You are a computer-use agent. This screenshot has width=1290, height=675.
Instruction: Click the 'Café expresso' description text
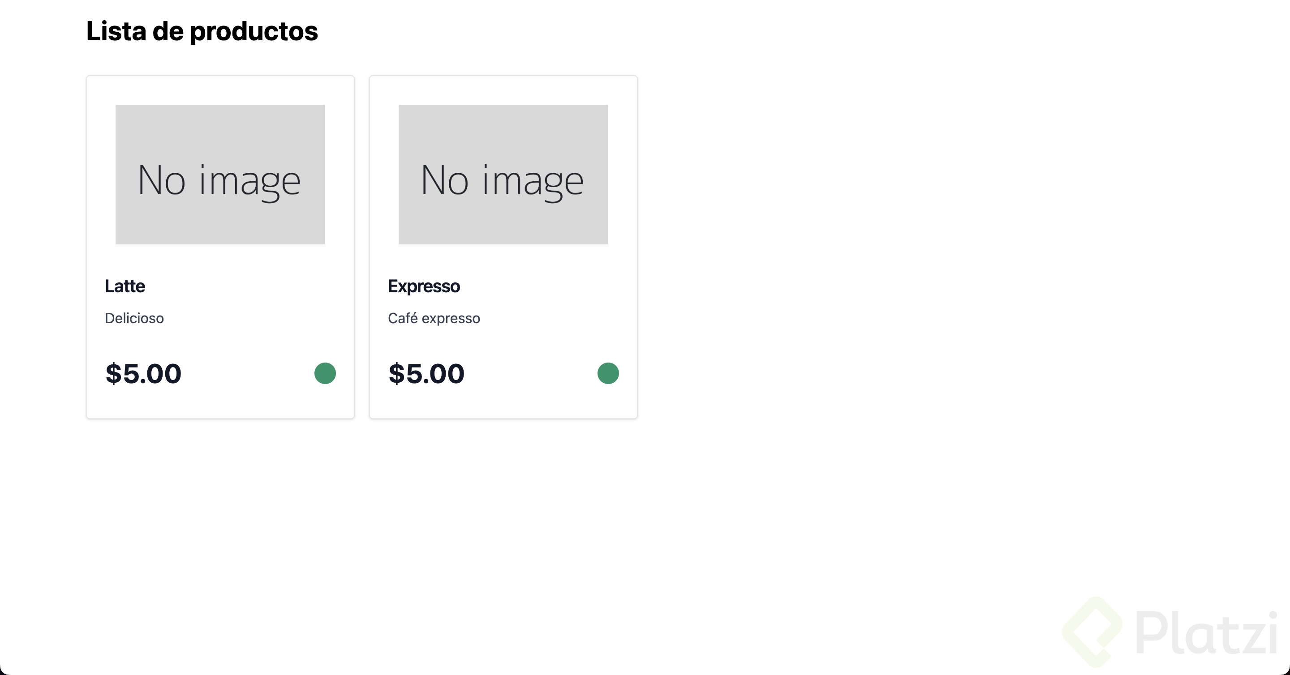434,318
